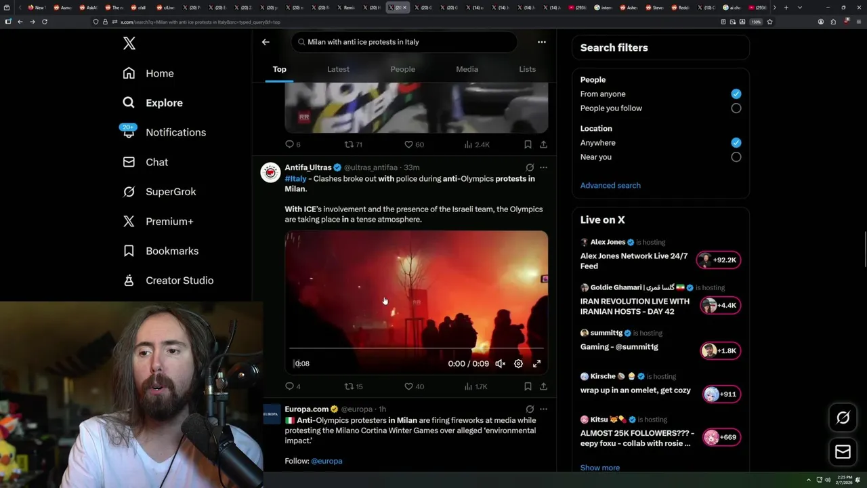The width and height of the screenshot is (867, 488).
Task: View analytics showing 2.4K views
Action: coord(477,144)
